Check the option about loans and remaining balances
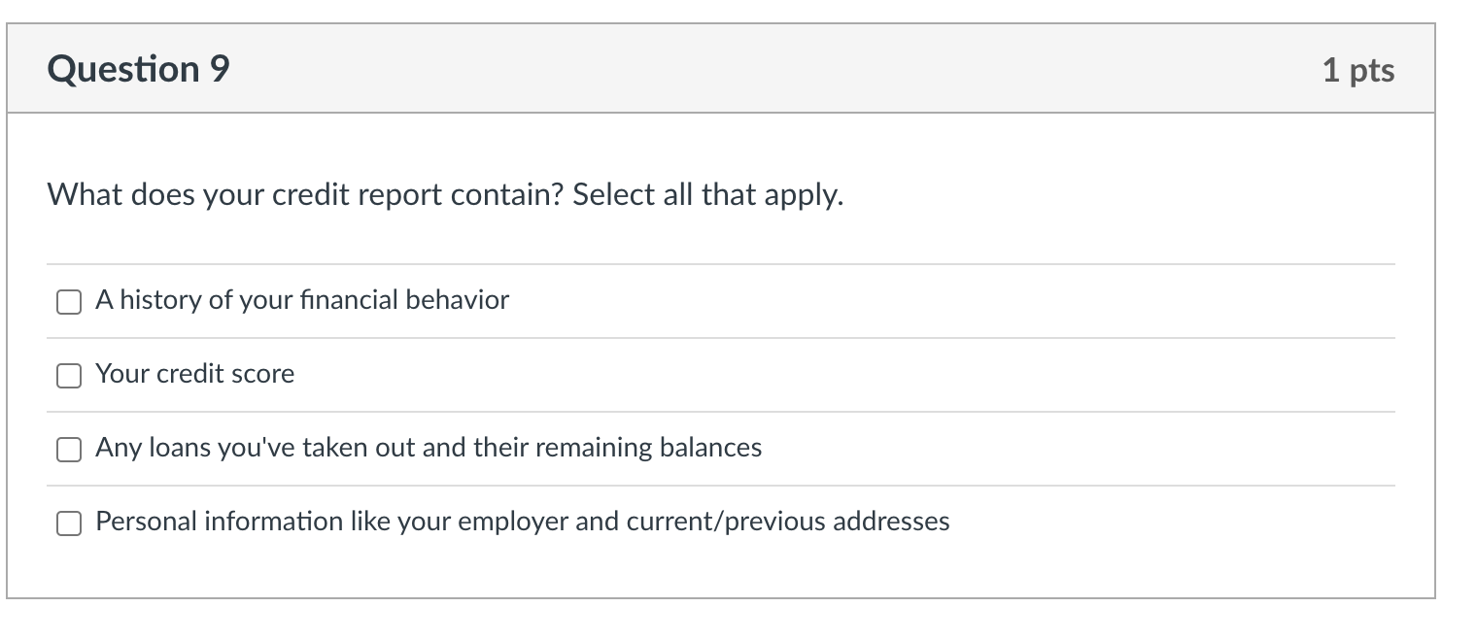The image size is (1477, 641). tap(68, 449)
